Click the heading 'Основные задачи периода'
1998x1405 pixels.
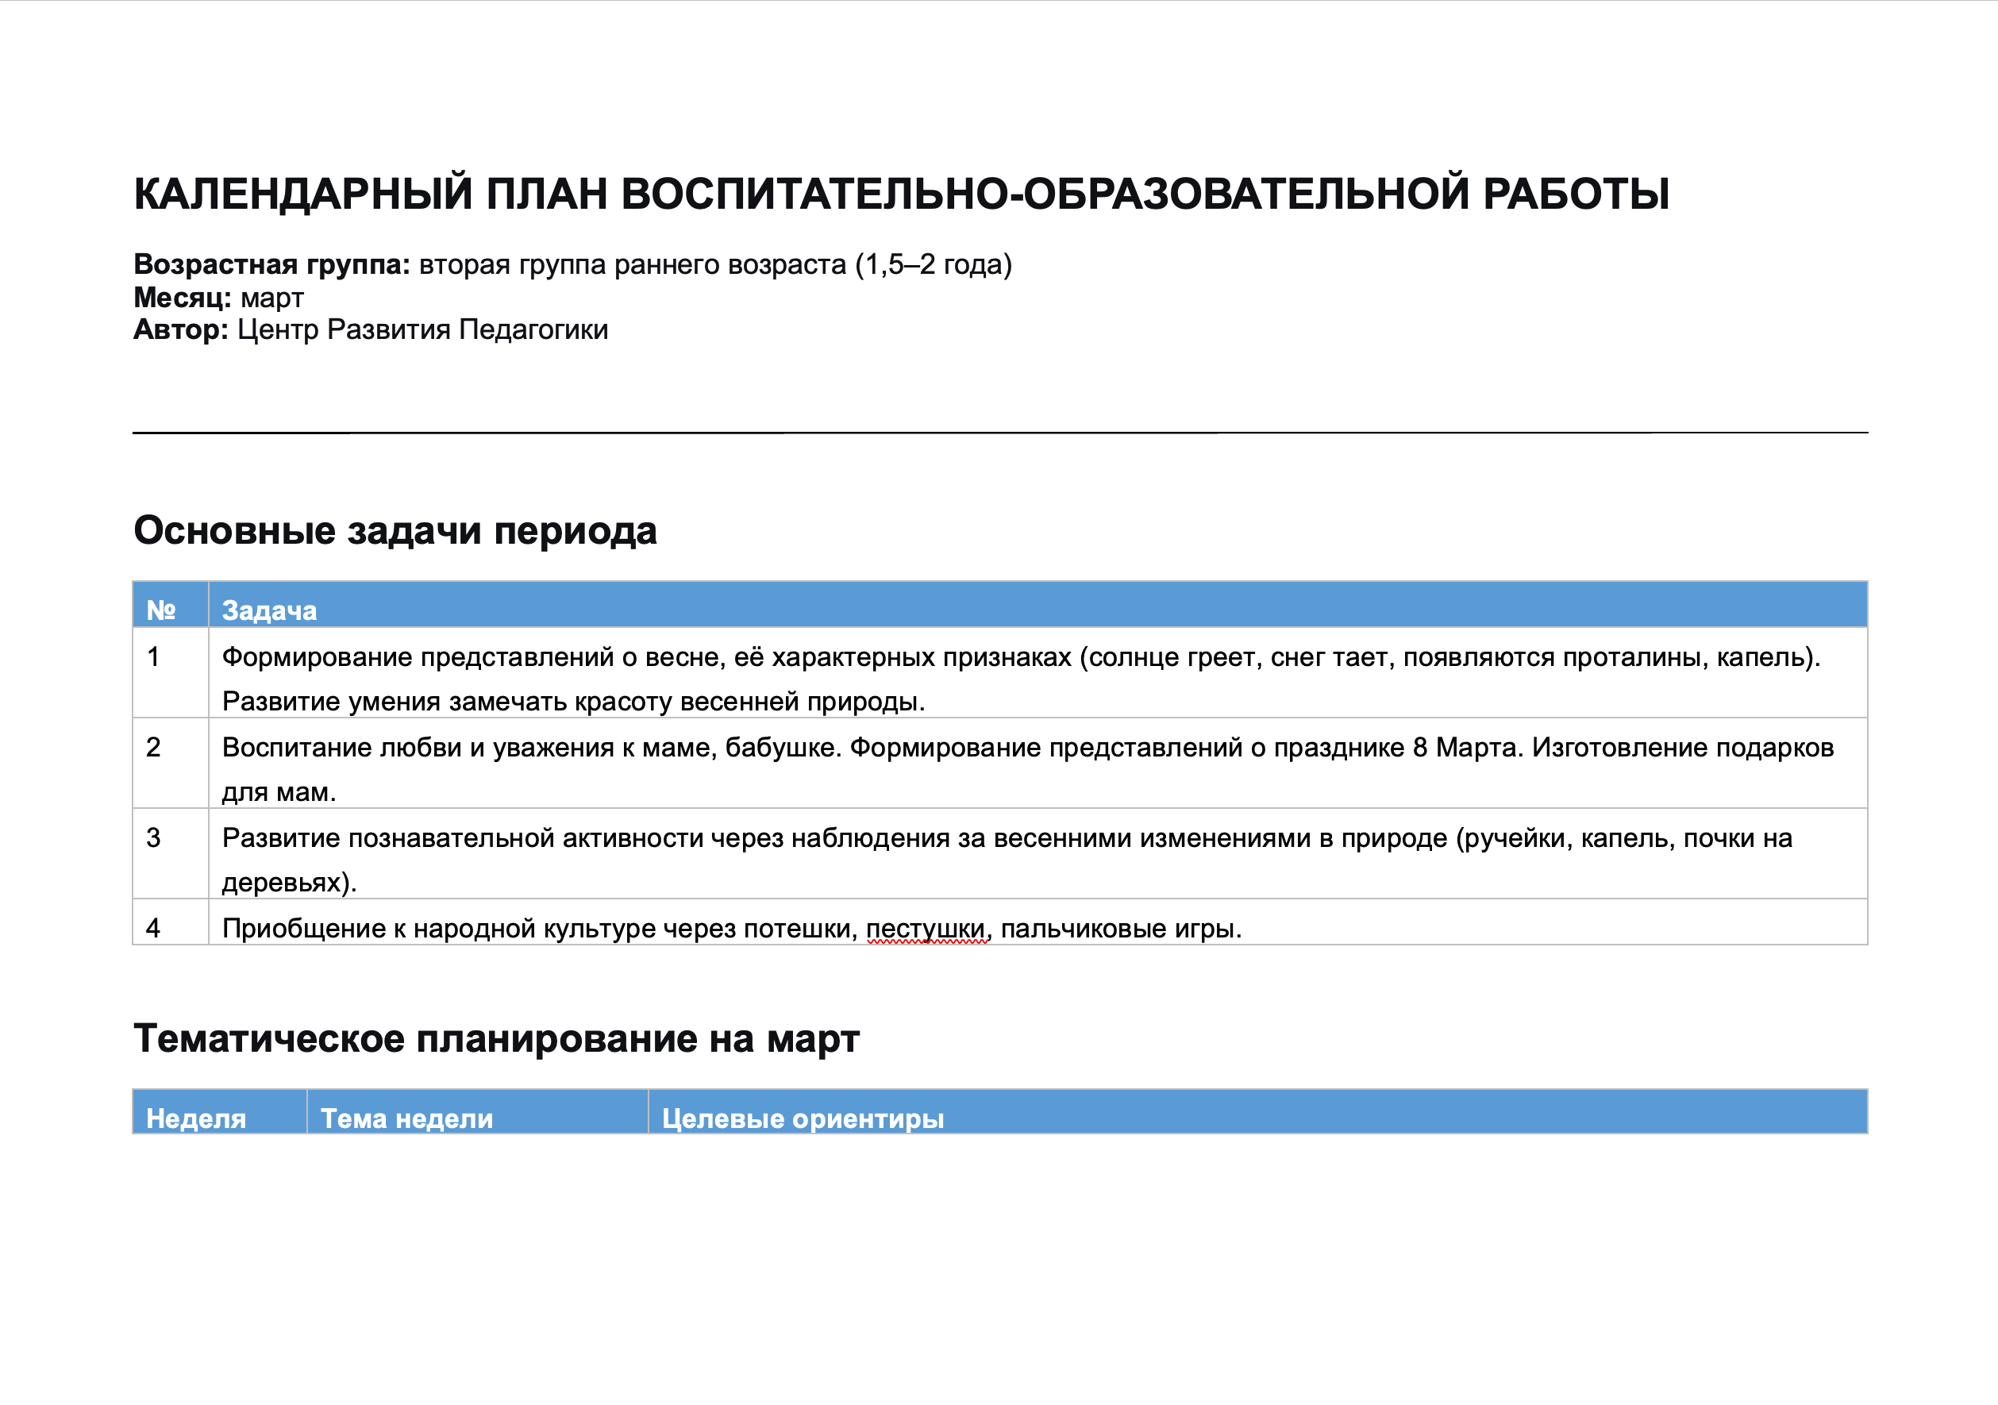[x=395, y=531]
